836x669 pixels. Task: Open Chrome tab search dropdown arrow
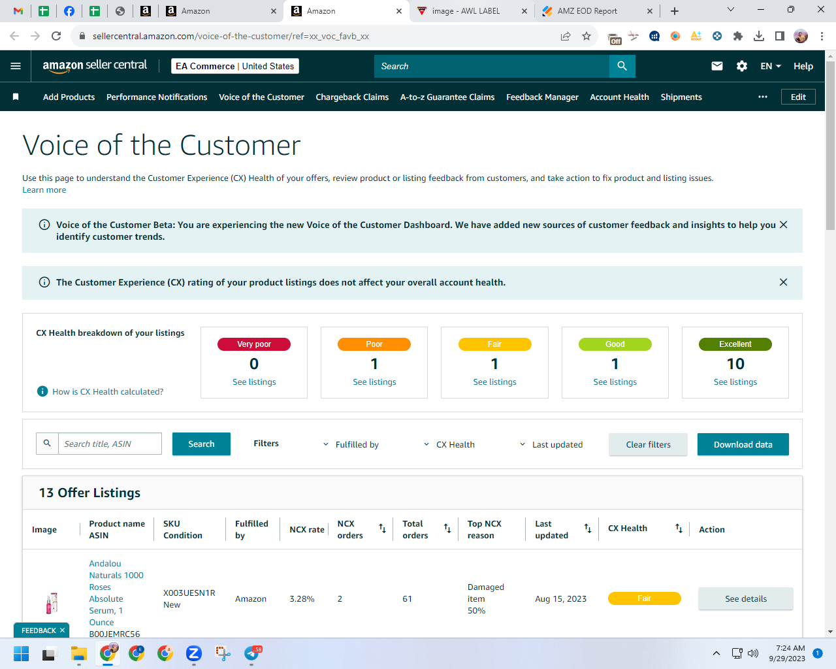coord(731,9)
